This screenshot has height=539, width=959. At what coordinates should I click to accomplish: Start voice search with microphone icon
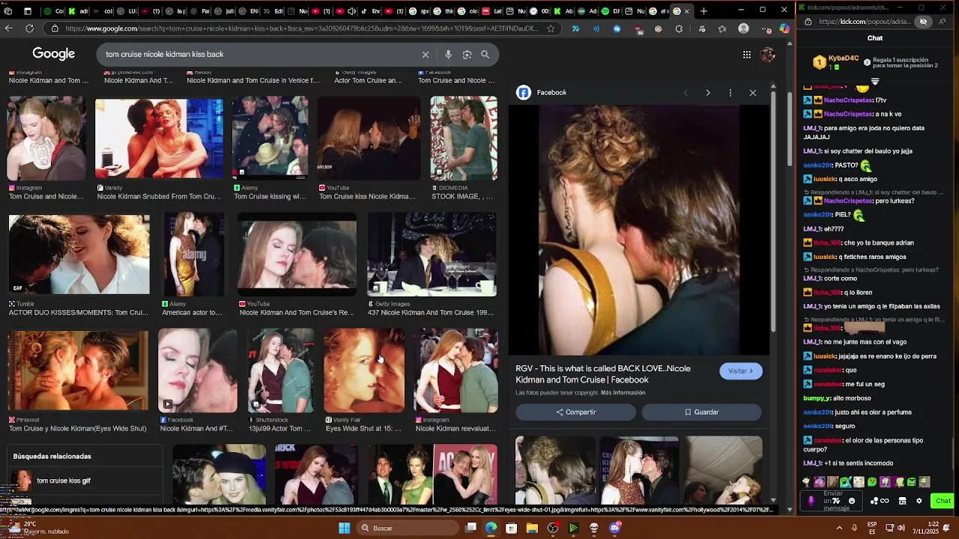pos(448,55)
